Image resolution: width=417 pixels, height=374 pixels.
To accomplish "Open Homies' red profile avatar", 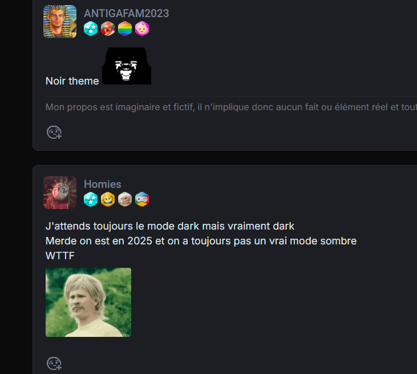I will point(60,192).
